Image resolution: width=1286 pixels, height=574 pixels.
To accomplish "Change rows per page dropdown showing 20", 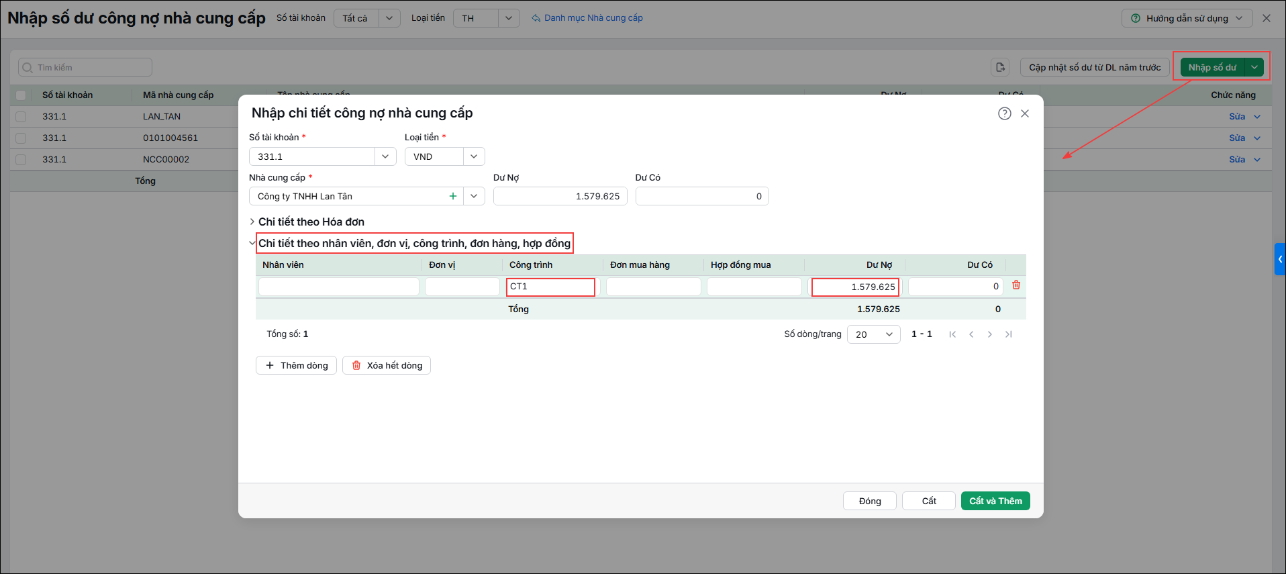I will point(874,334).
